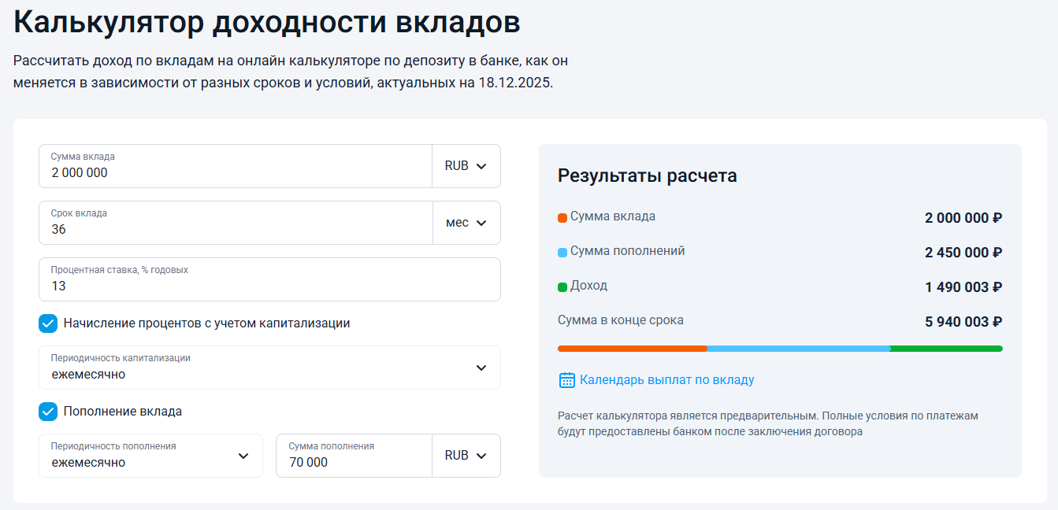Open the deposit amount currency dropdown

466,166
